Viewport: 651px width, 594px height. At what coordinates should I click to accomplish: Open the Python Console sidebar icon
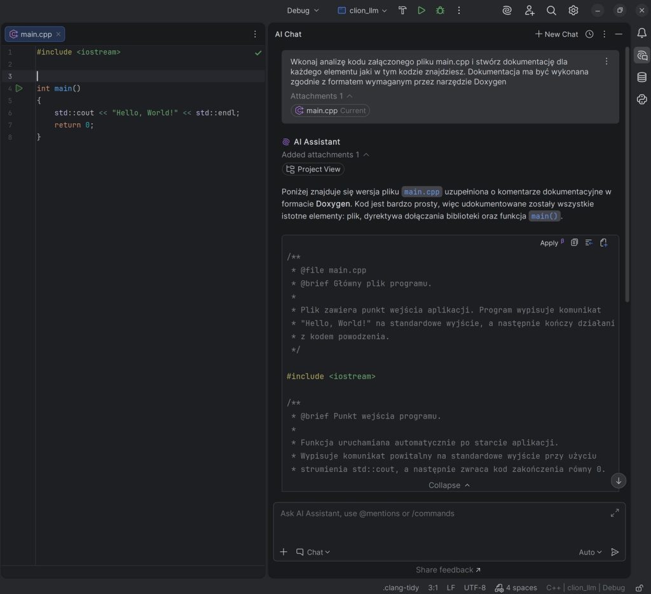642,99
